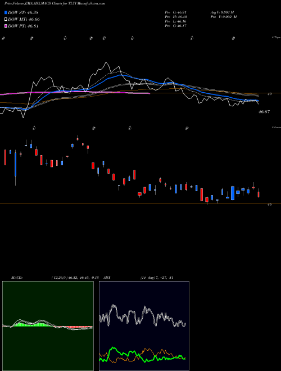Click the 'Avg V: 0.001 M' value
Viewport: 281px width, 371px height.
pyautogui.click(x=222, y=12)
